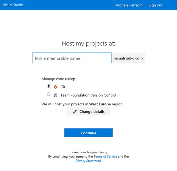Focus the 'Pick a memorable name' field
This screenshot has height=171, width=177.
coord(72,58)
